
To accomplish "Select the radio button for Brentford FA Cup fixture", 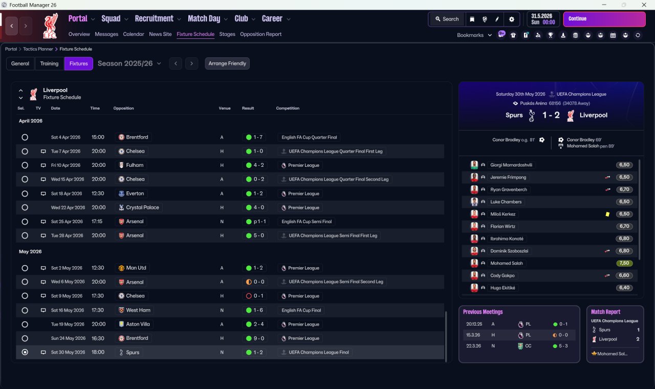I will (25, 137).
